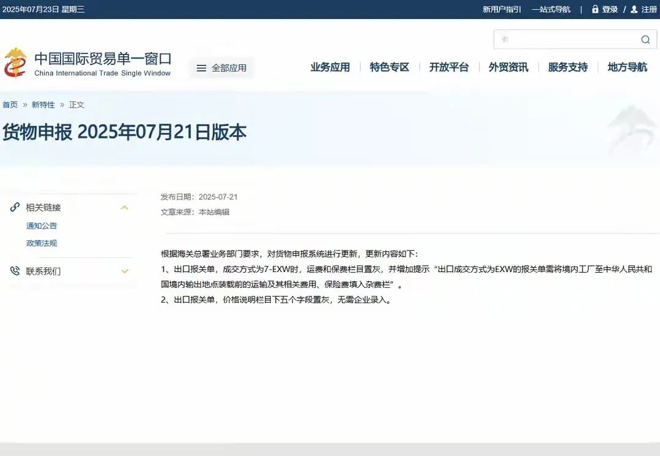Click the phone icon beside 联系我们
This screenshot has height=456, width=660.
point(15,271)
